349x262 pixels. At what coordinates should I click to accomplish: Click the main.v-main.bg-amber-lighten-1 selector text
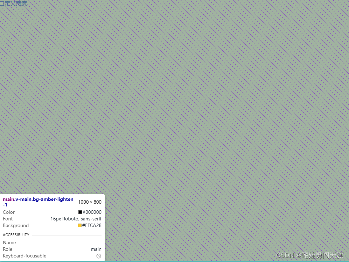pos(38,202)
